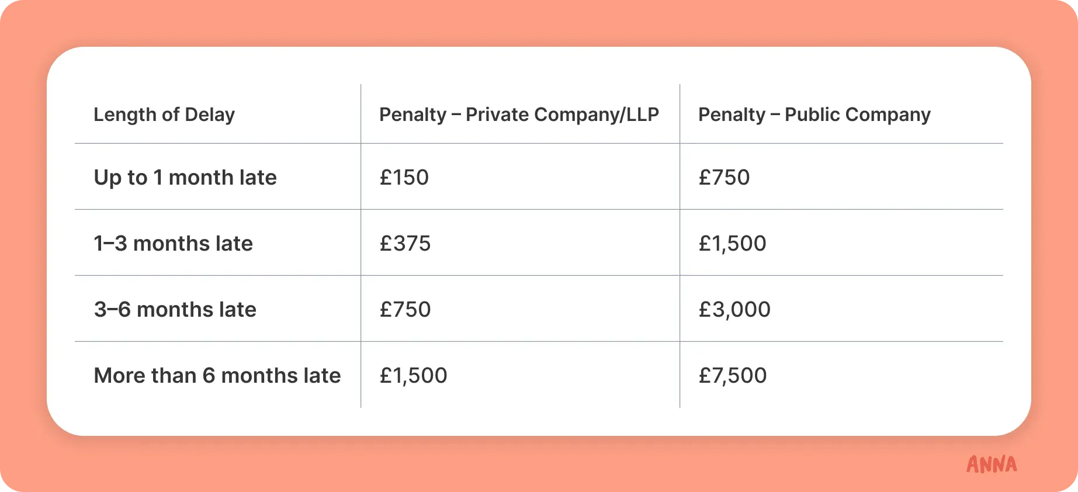Select the £3,000 penalty cell
The height and width of the screenshot is (492, 1078).
(734, 310)
